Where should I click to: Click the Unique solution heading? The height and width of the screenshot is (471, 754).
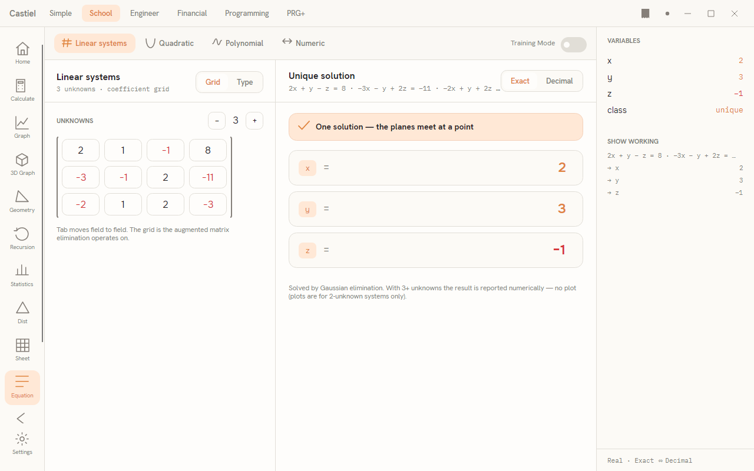pos(322,76)
